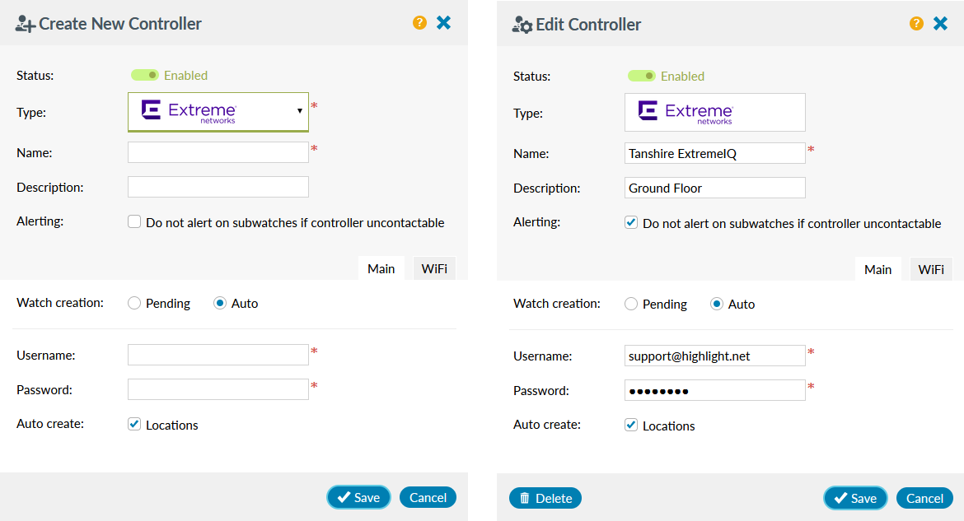Delete the Tanshire ExtremeIQ controller
Screen dimensions: 964x521
[x=545, y=497]
